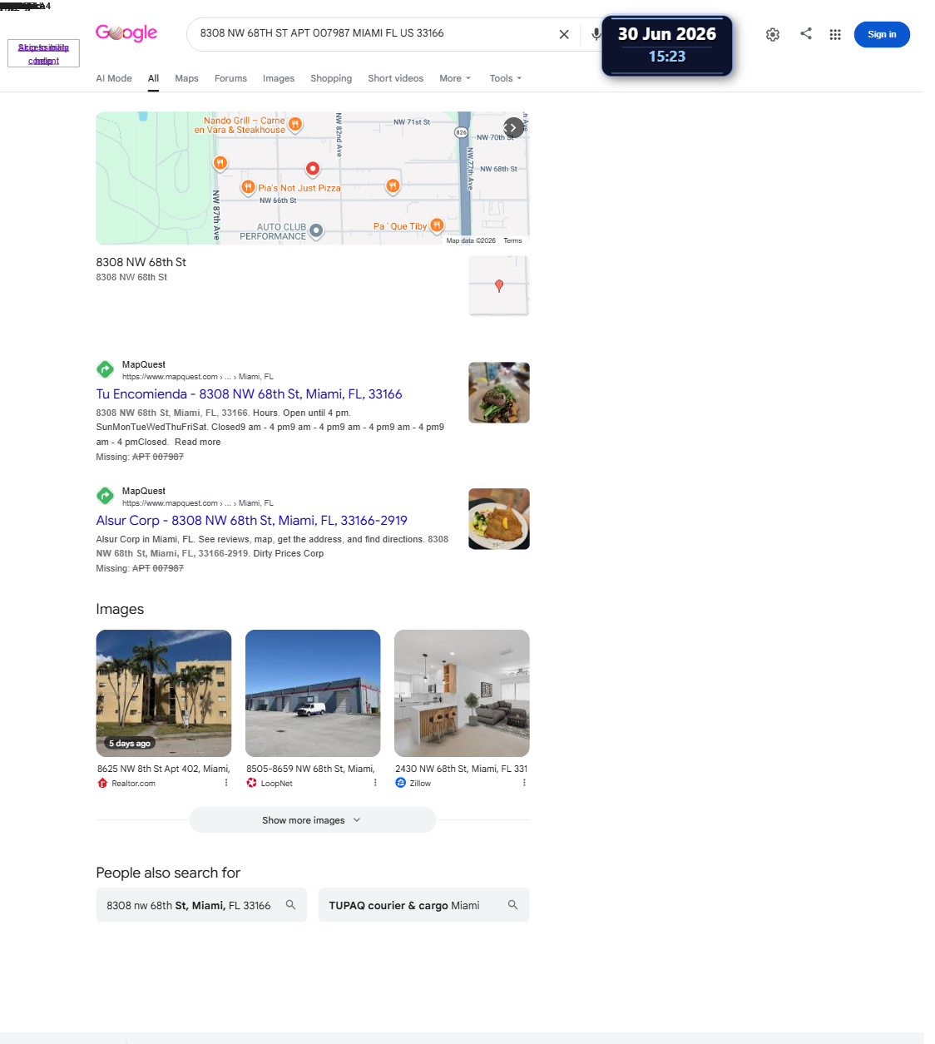Start voice search with the microphone icon
The width and height of the screenshot is (935, 1044).
pyautogui.click(x=596, y=34)
